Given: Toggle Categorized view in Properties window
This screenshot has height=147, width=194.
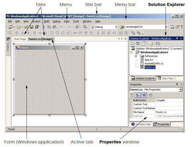Looking at the screenshot, I should point(132,95).
